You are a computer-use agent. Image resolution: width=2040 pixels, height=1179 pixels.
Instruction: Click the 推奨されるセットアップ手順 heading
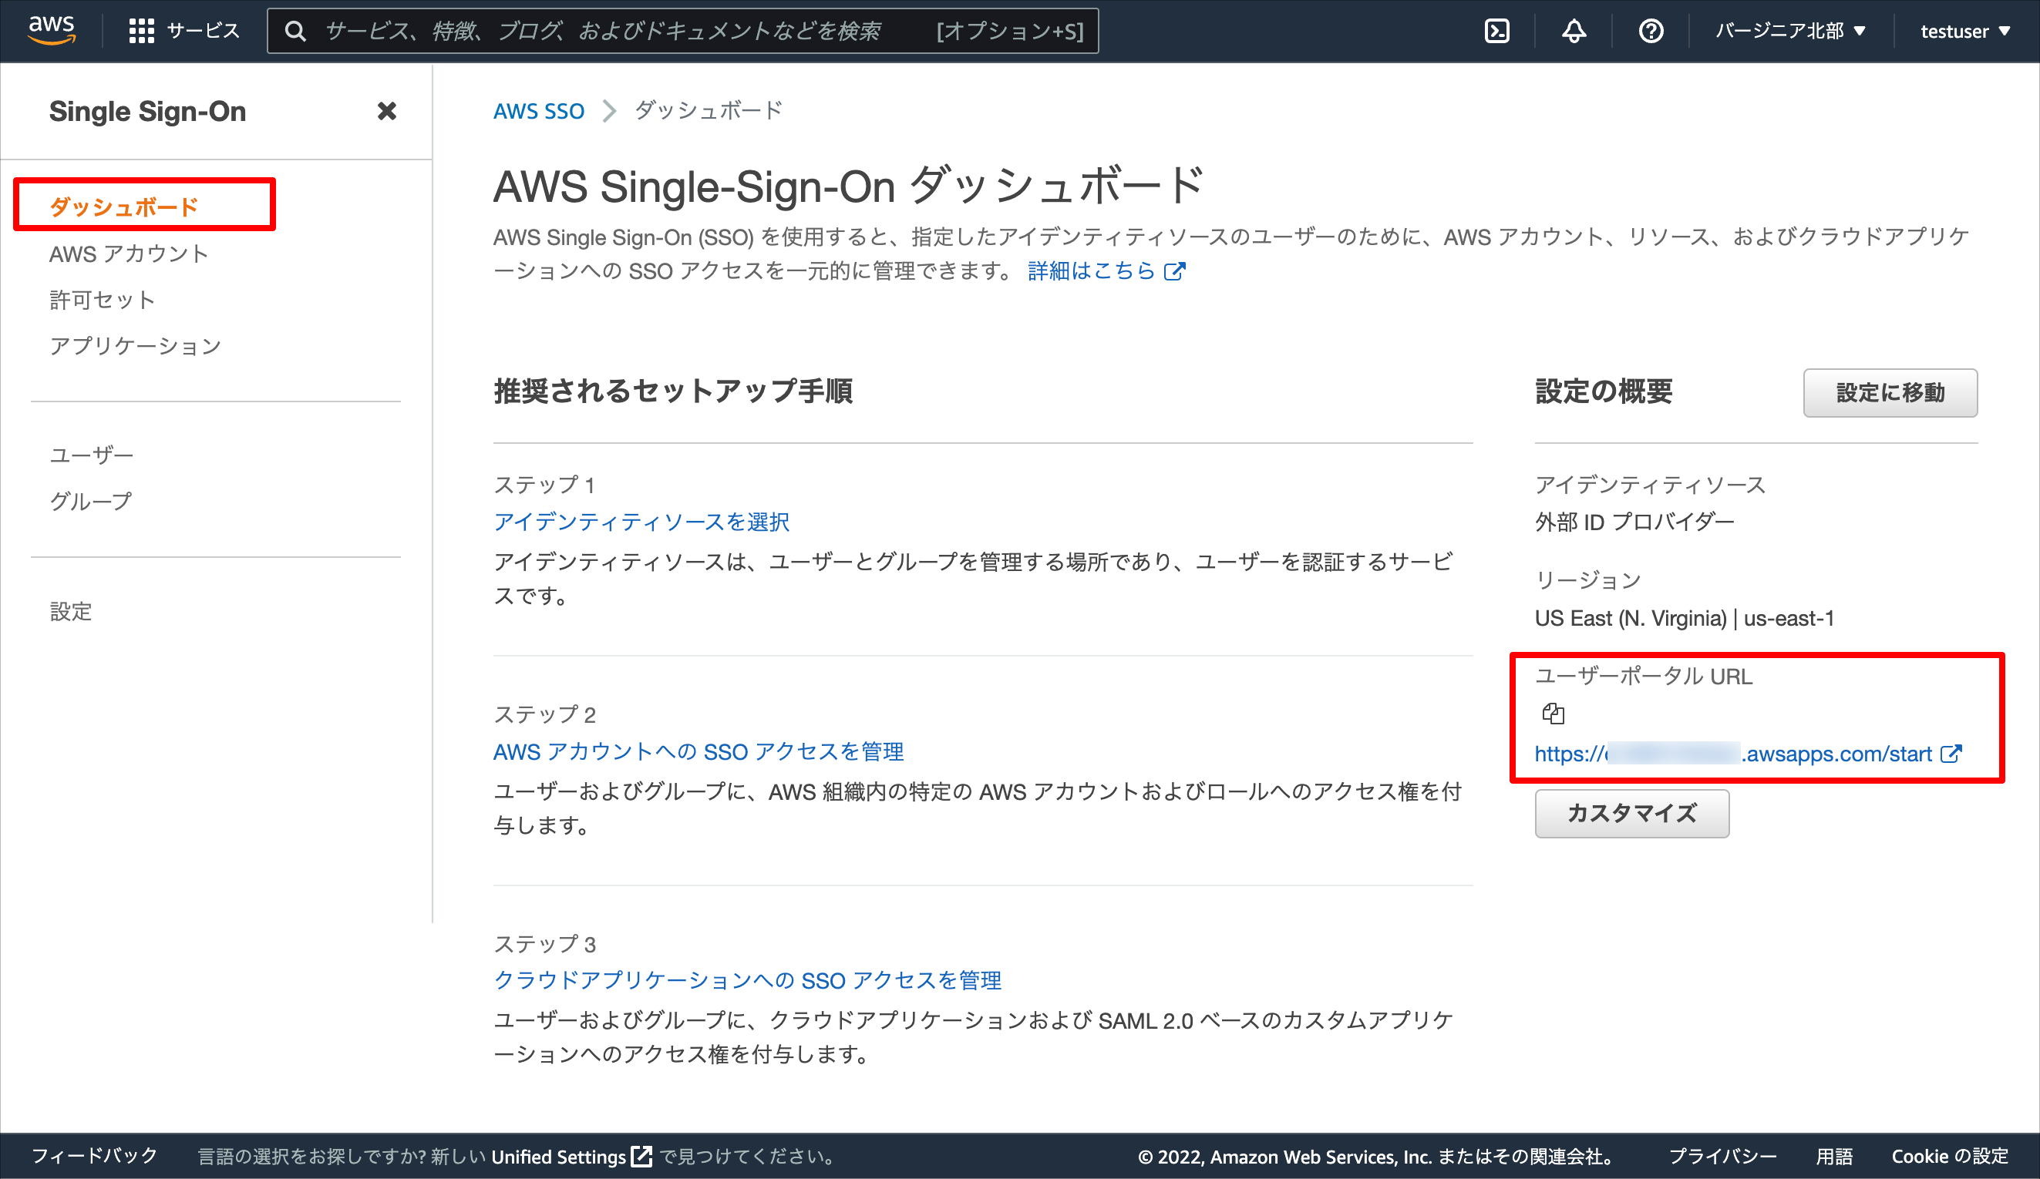click(x=673, y=391)
